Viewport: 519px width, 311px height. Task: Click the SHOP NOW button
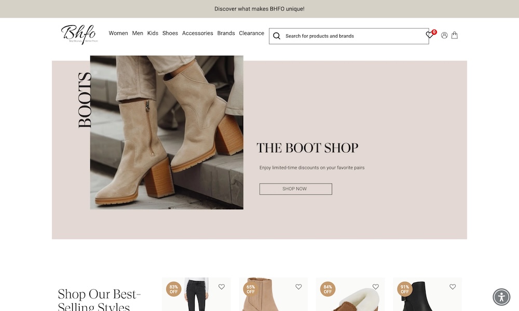coord(295,189)
